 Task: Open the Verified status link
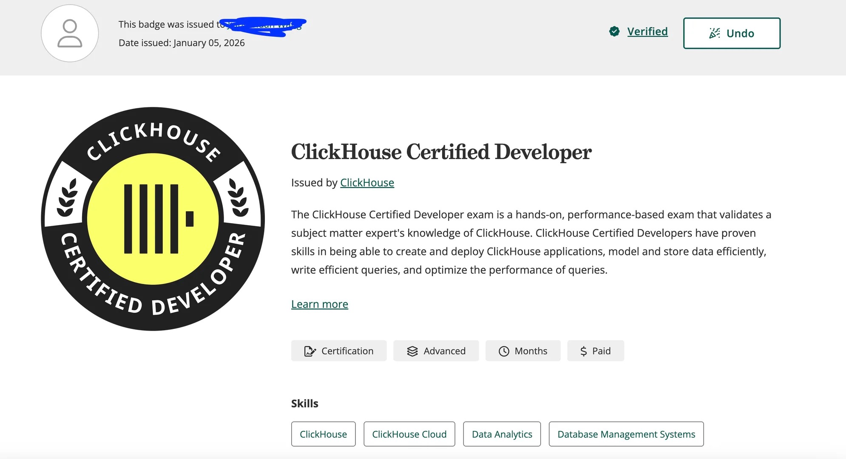pos(647,31)
